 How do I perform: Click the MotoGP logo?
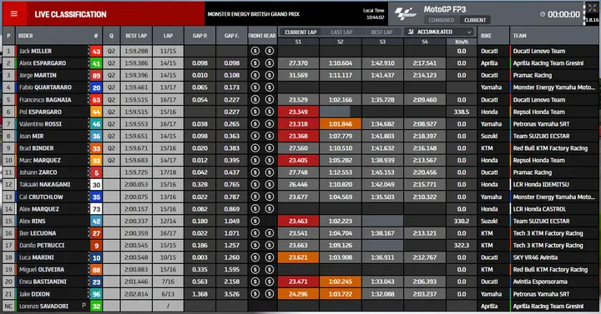pyautogui.click(x=405, y=14)
